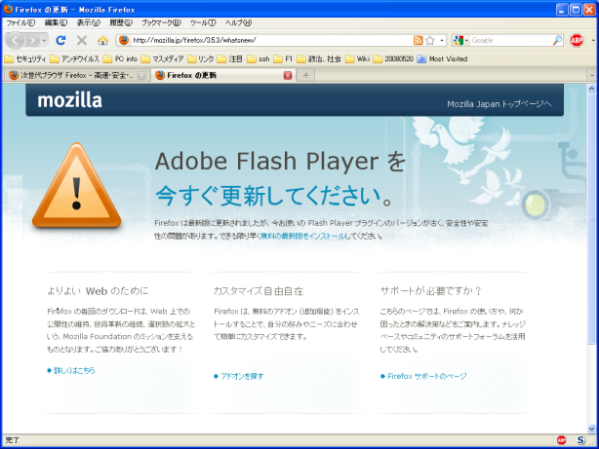
Task: Open the Most Visited bookmarks
Action: coord(442,58)
